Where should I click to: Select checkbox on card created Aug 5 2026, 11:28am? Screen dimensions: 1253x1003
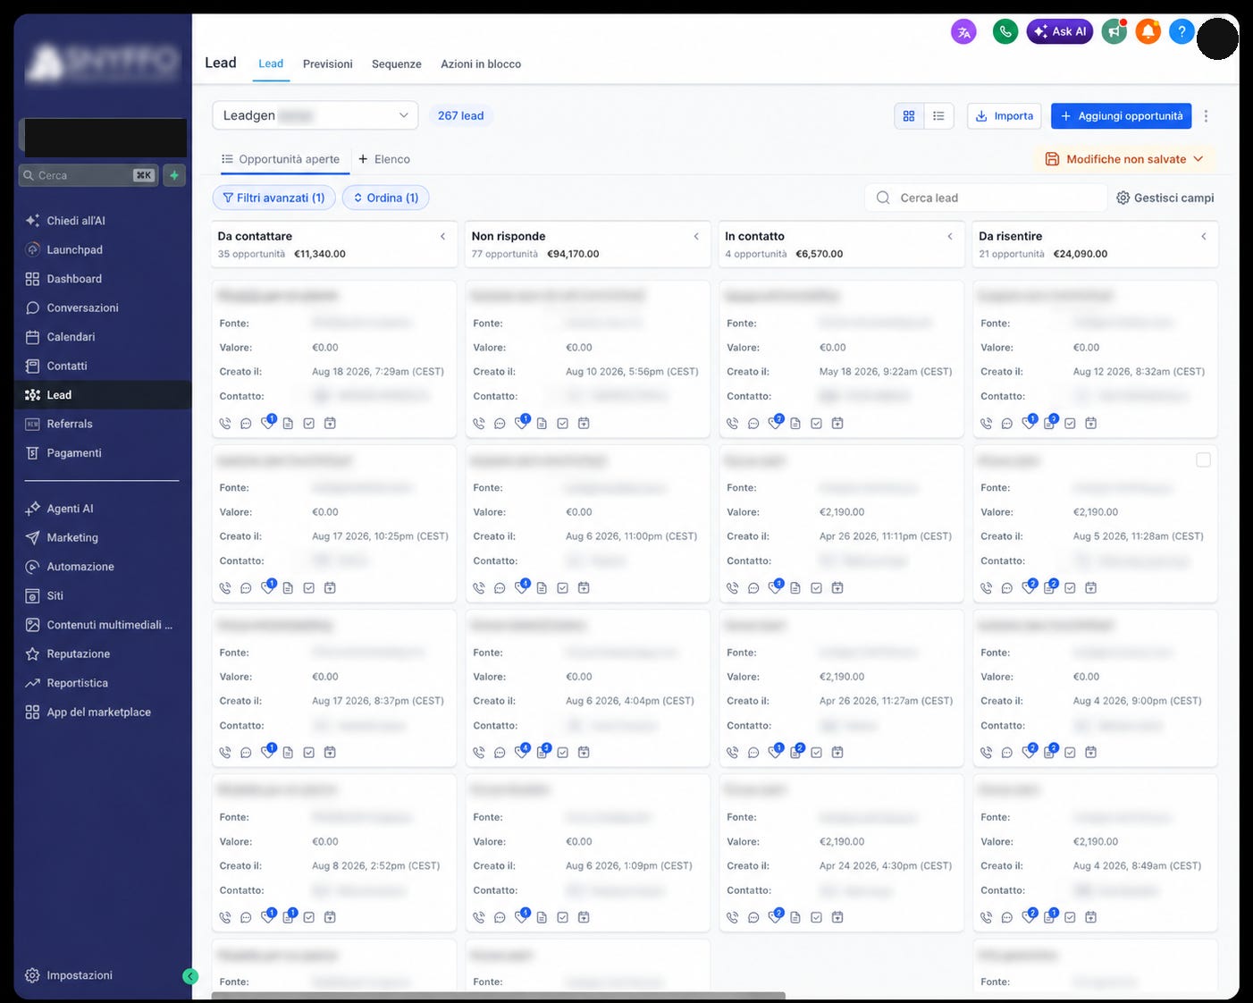pos(1203,459)
